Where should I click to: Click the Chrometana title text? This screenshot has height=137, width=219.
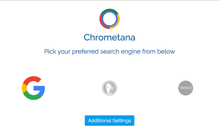click(109, 37)
